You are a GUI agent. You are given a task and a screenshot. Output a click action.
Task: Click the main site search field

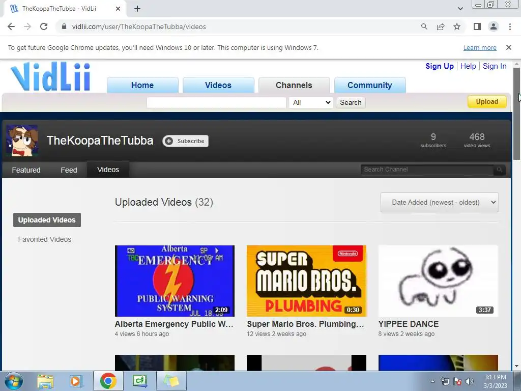216,102
